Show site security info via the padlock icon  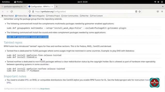(33, 11)
